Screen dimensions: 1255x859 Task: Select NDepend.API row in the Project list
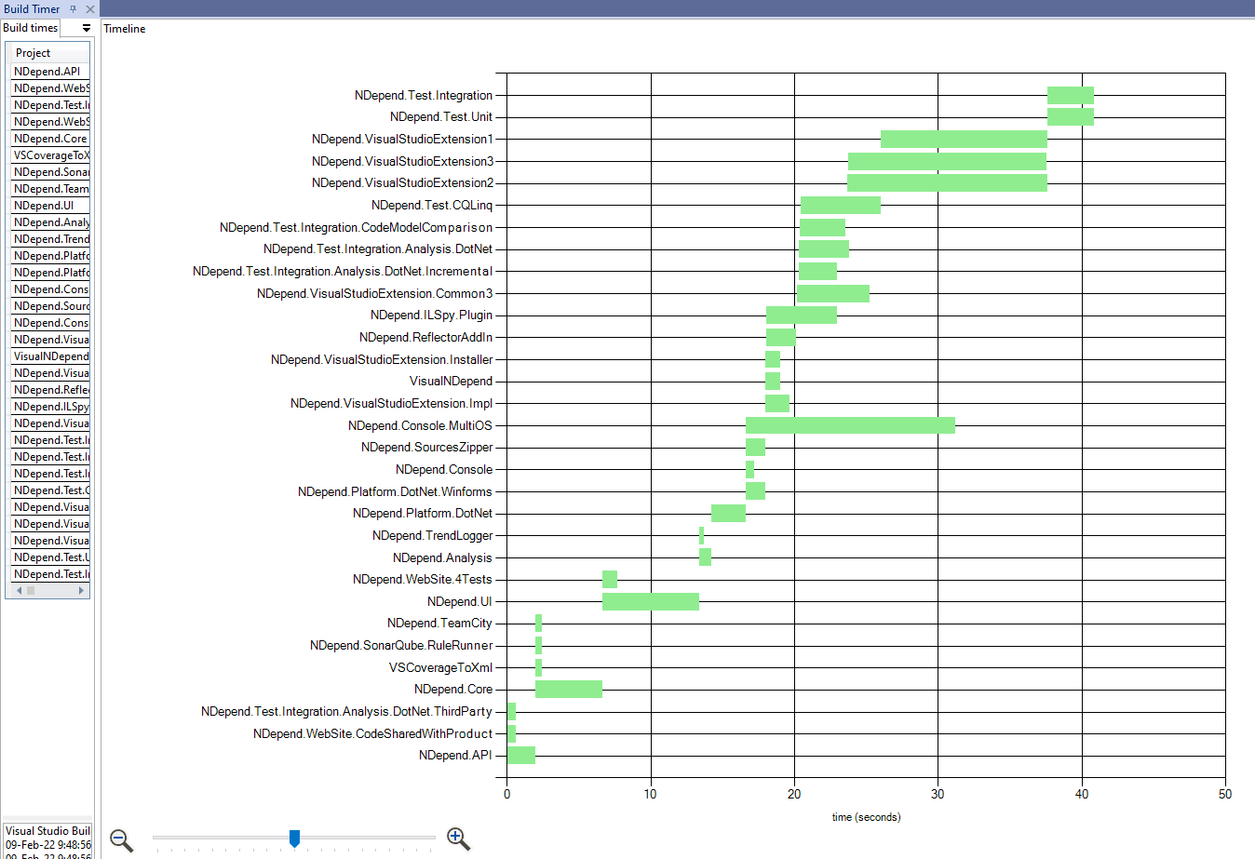coord(50,72)
